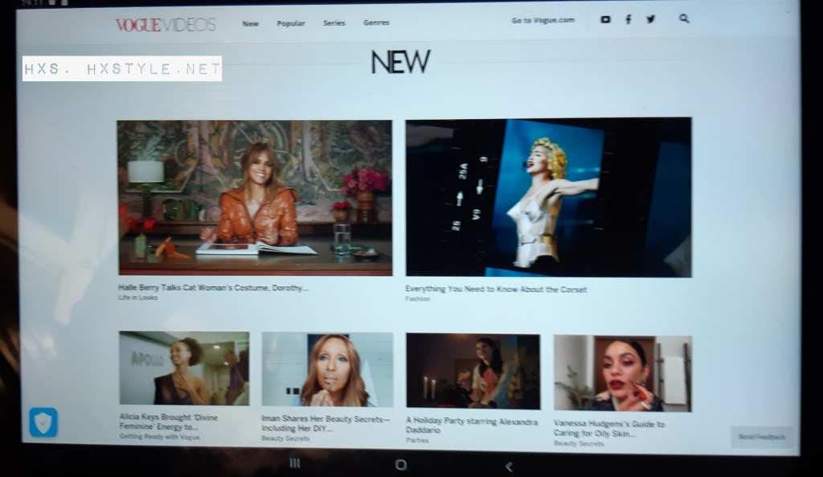
Task: Tap the blue shield icon
Action: 43,421
